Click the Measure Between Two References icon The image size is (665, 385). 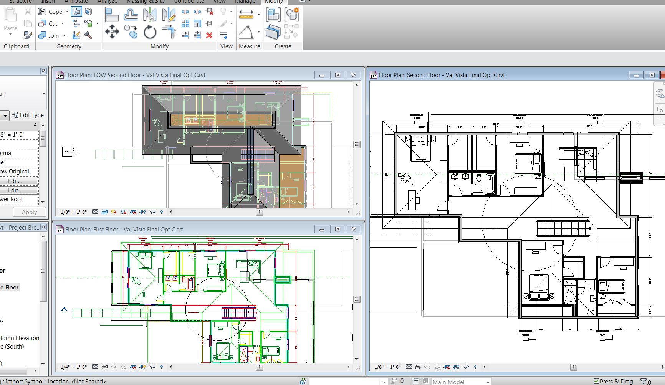(x=246, y=15)
